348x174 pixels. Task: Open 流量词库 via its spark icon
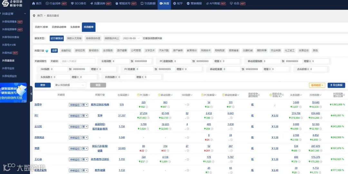92,4
